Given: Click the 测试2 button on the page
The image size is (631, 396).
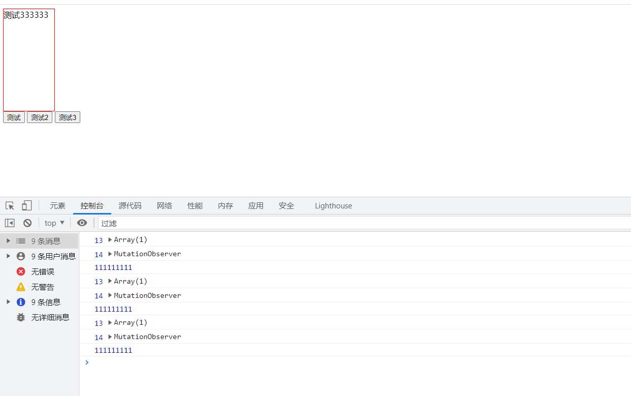Looking at the screenshot, I should tap(39, 117).
